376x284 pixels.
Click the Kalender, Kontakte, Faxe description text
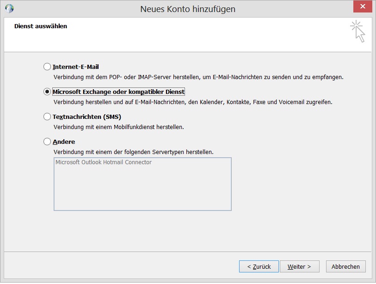[x=193, y=102]
